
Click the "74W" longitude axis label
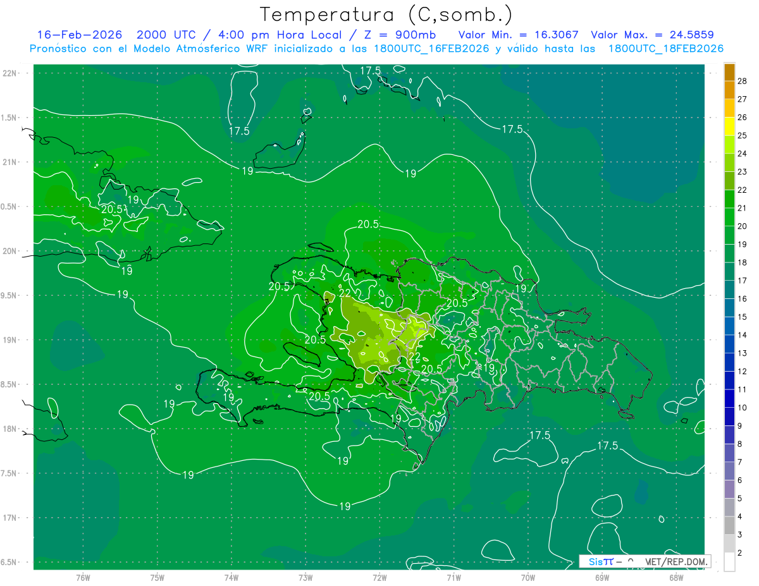click(231, 578)
